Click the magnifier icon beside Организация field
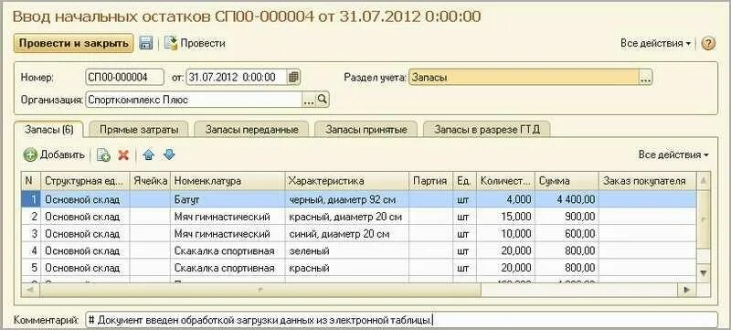Screen dimensions: 731x330 (323, 100)
